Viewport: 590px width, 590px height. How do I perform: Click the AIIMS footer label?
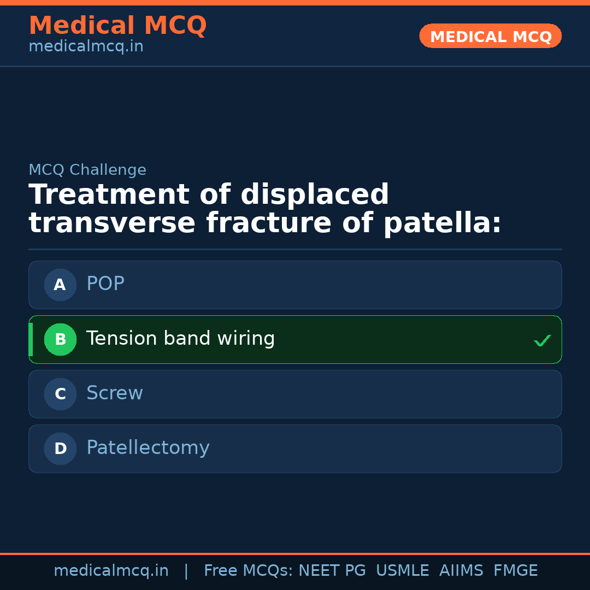pyautogui.click(x=461, y=571)
